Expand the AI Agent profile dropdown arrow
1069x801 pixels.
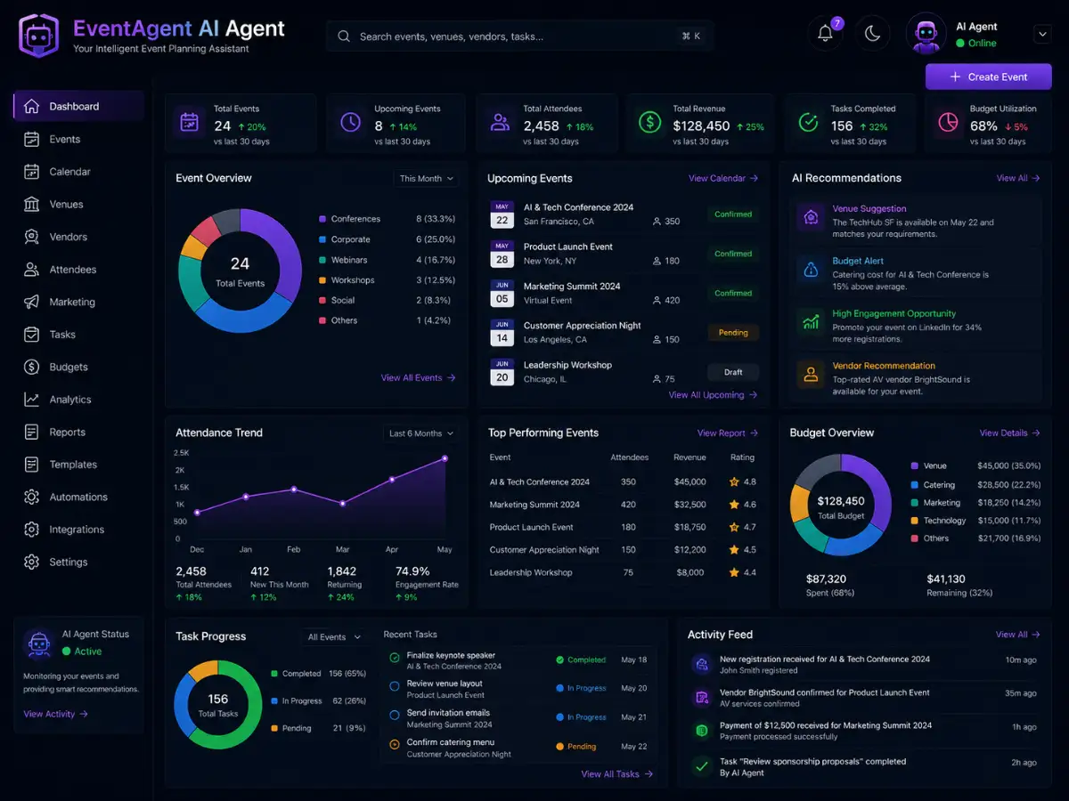click(x=1042, y=34)
